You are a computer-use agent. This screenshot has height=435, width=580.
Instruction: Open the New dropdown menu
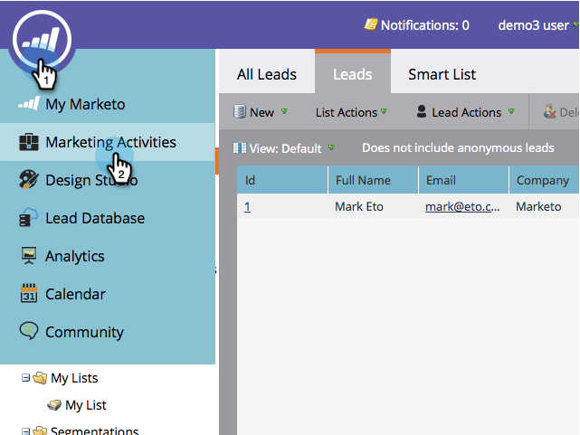pos(260,112)
